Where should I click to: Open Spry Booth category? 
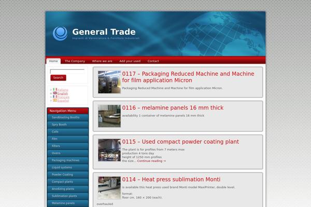click(68, 125)
